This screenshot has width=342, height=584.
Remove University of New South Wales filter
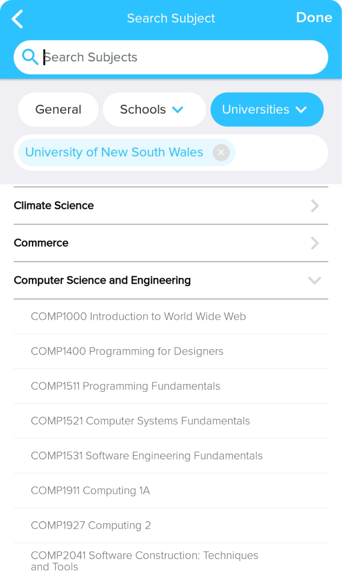pyautogui.click(x=221, y=152)
